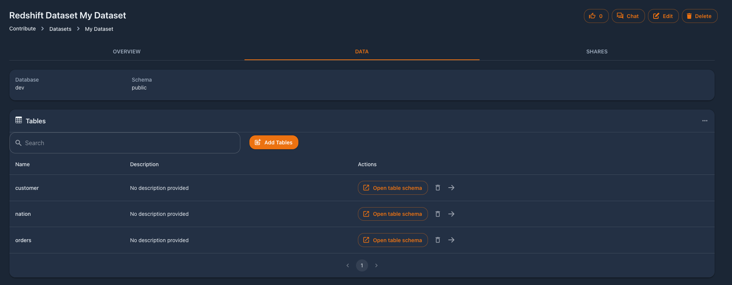The width and height of the screenshot is (732, 285).
Task: Click the customer table name
Action: tap(27, 188)
